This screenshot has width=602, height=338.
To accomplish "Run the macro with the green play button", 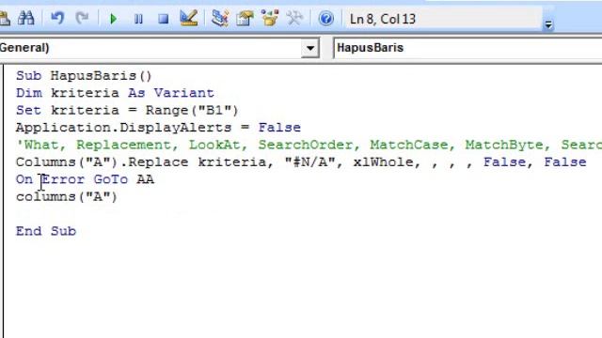I will coord(113,19).
